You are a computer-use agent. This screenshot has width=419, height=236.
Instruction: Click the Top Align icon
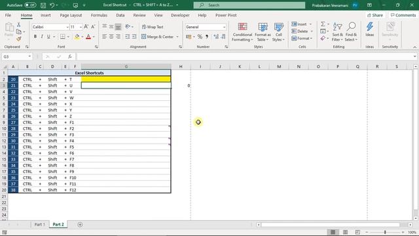click(x=105, y=26)
